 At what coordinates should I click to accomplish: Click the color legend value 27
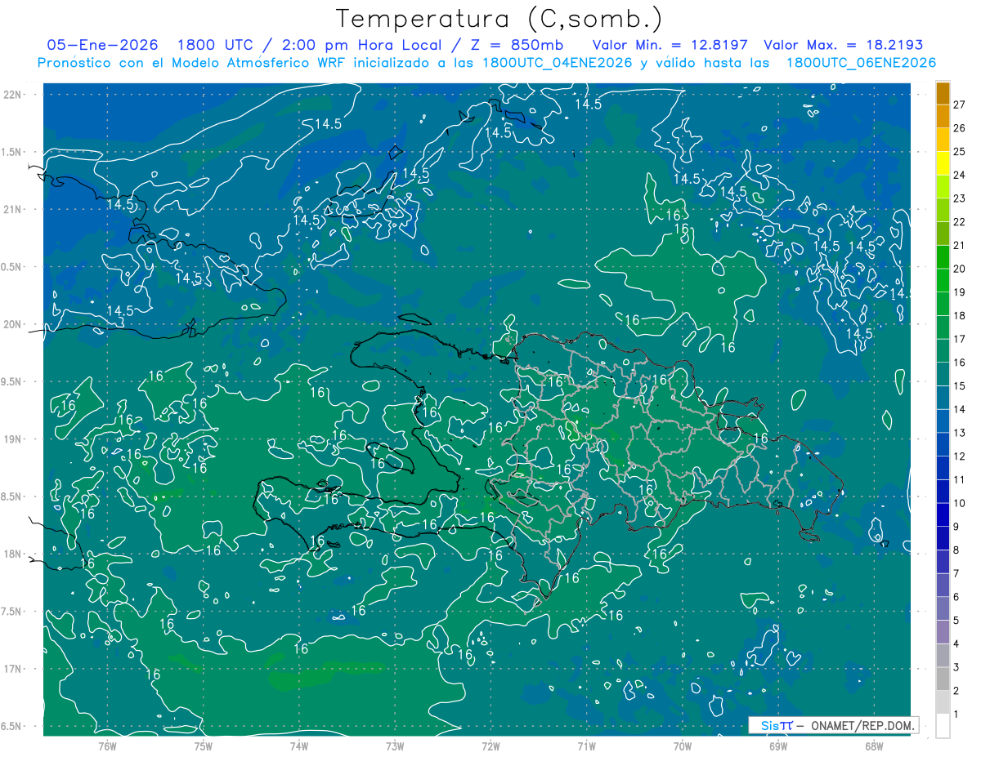coord(960,105)
